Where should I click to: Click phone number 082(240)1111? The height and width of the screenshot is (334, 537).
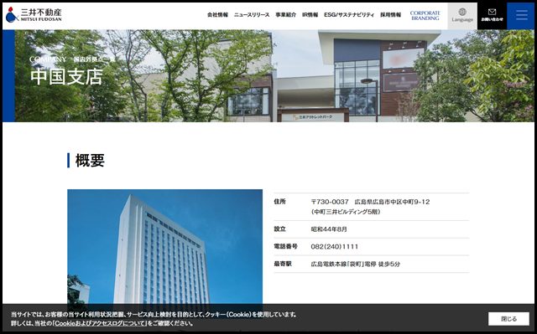(x=335, y=247)
